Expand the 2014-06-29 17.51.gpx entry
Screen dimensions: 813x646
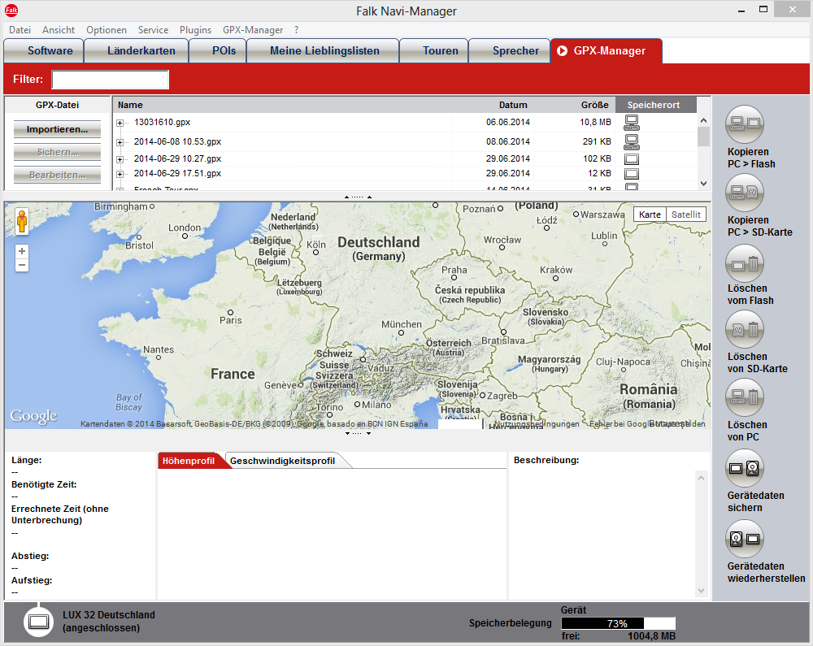point(120,174)
